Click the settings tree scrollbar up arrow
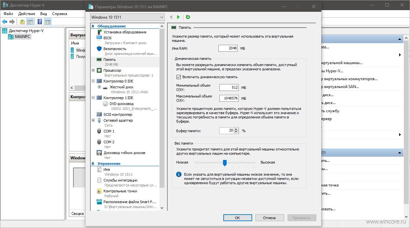Screen dimensions: 410x228 pyautogui.click(x=162, y=26)
